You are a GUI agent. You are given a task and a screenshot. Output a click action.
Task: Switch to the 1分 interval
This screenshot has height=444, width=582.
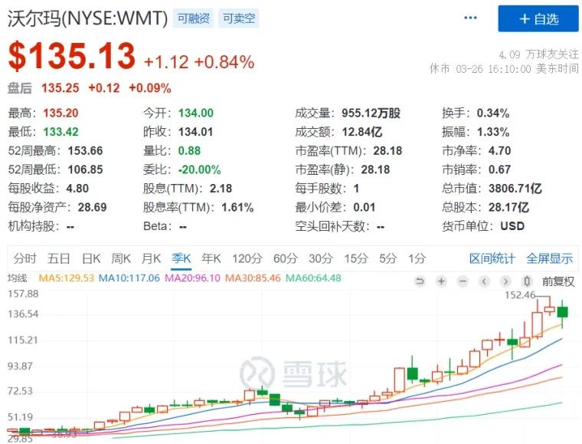pos(417,258)
